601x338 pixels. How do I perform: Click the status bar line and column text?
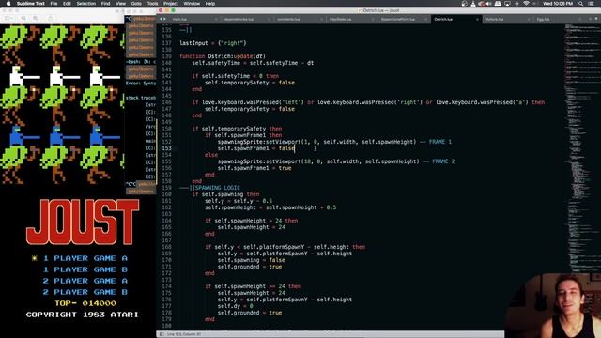(184, 334)
